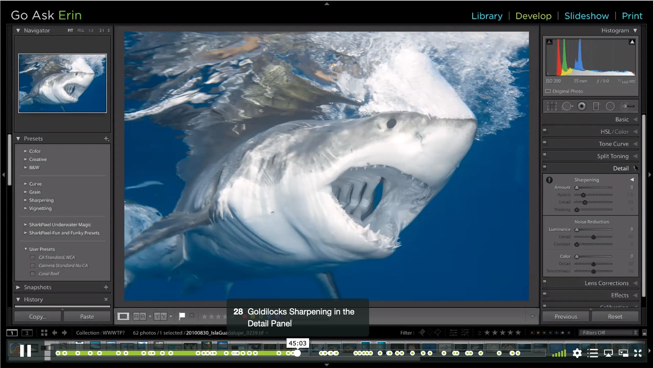Screen dimensions: 653x368
Task: Open the Filters Off dropdown
Action: 608,333
